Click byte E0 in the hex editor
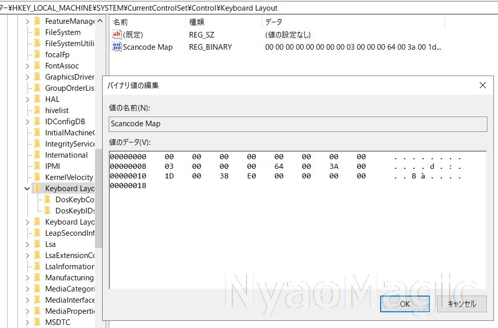Image resolution: width=498 pixels, height=328 pixels. point(252,176)
